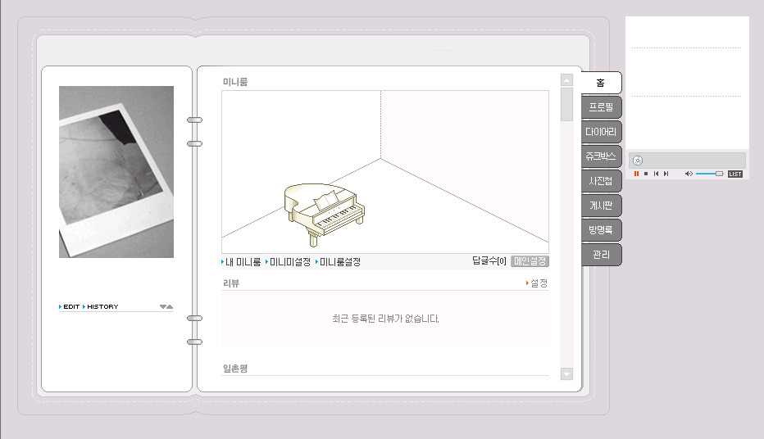764x439 pixels.
Task: Collapse the up arrow next to HISTORY
Action: (x=170, y=306)
